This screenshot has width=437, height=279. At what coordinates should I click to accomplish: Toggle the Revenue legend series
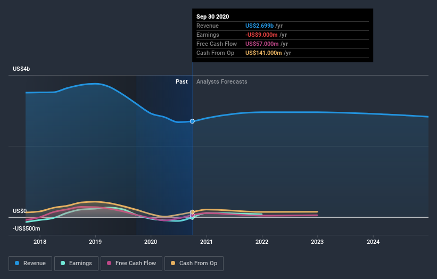click(x=30, y=264)
